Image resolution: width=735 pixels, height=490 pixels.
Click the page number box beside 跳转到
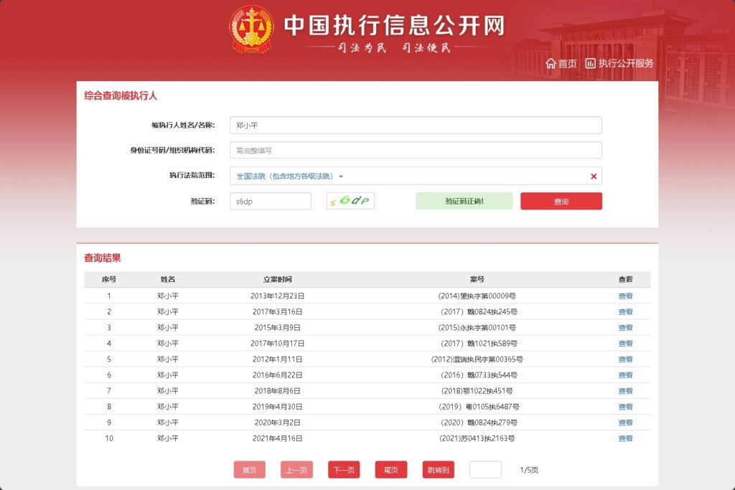(x=486, y=469)
